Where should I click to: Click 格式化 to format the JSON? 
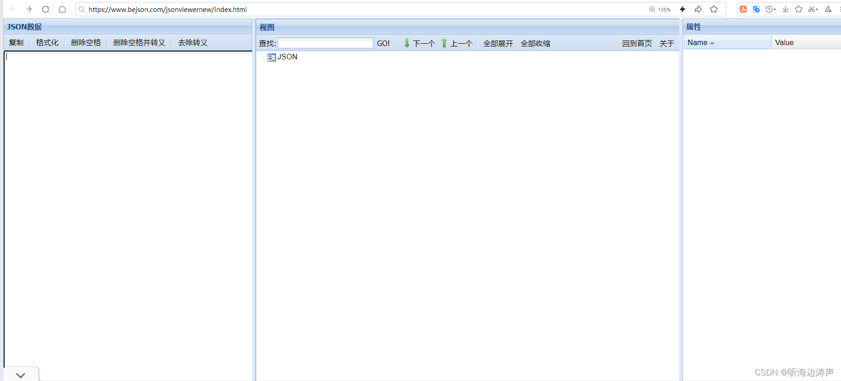pyautogui.click(x=47, y=42)
